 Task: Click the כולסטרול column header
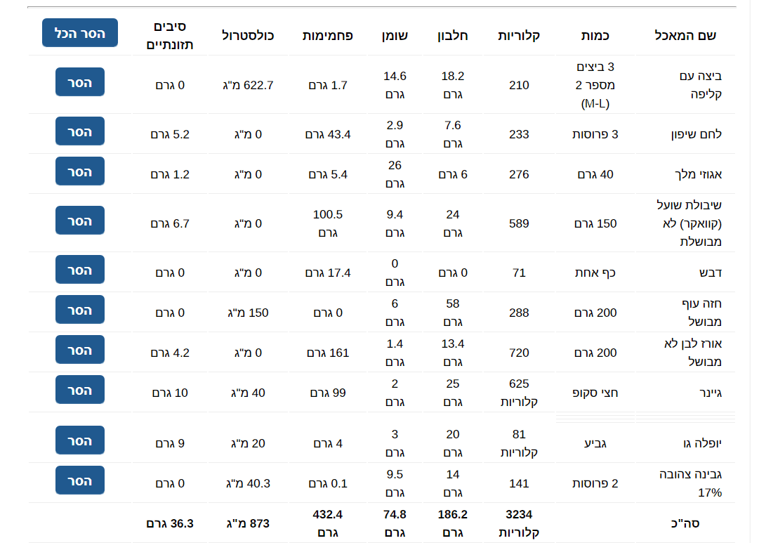(248, 35)
